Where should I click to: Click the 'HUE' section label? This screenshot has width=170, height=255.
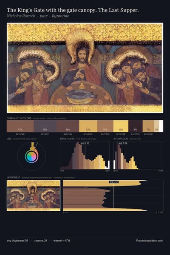pyautogui.click(x=9, y=139)
